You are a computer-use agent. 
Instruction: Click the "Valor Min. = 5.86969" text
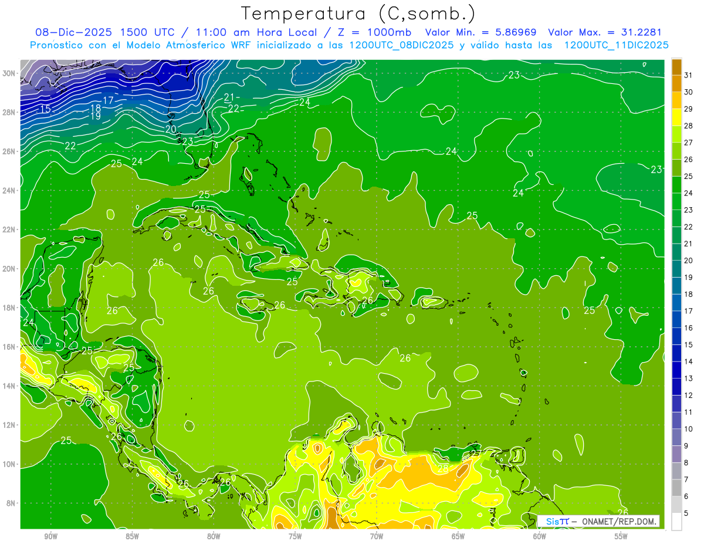click(x=482, y=32)
